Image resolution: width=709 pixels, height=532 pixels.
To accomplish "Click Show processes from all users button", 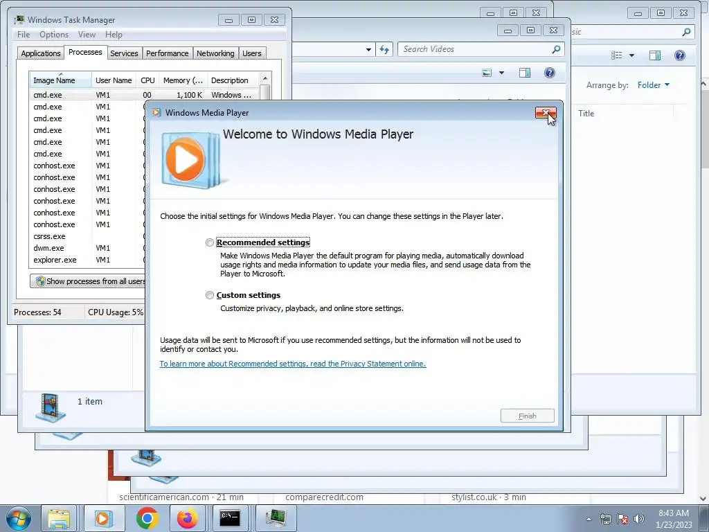I will (x=88, y=281).
